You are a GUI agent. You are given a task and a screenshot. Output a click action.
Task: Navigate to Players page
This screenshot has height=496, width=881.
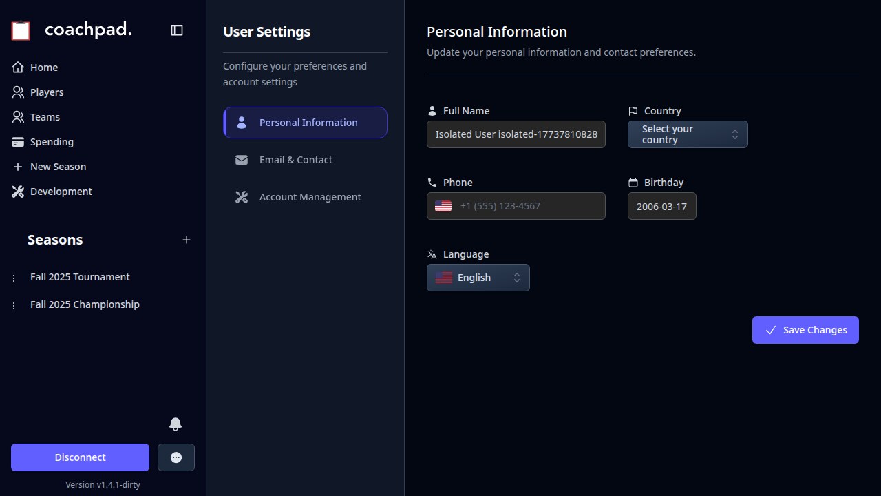pyautogui.click(x=47, y=92)
